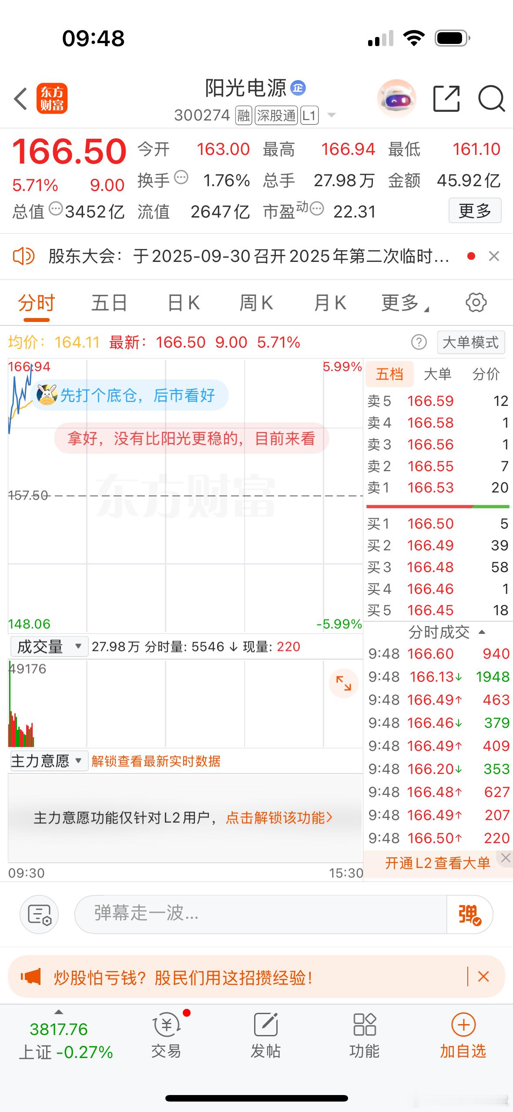Image resolution: width=513 pixels, height=1112 pixels.
Task: Open chart settings gear icon
Action: (x=476, y=302)
